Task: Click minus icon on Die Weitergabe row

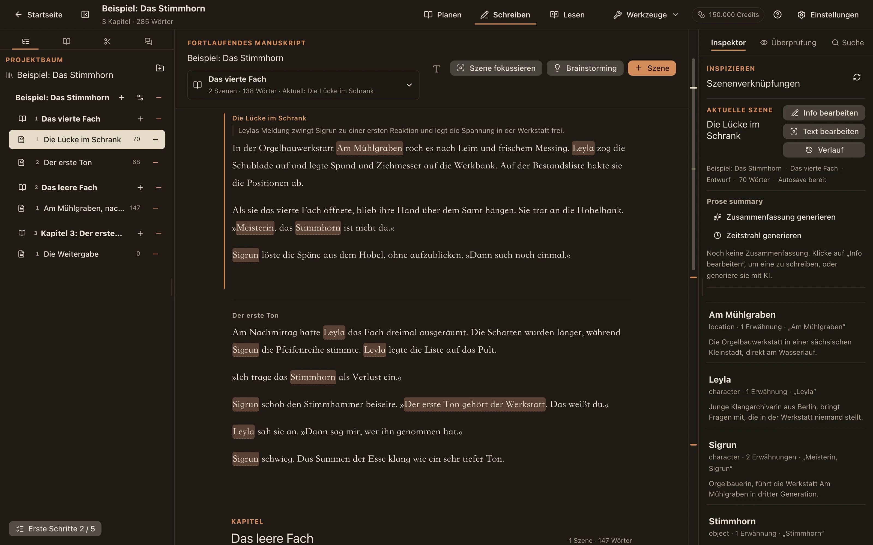Action: (156, 254)
